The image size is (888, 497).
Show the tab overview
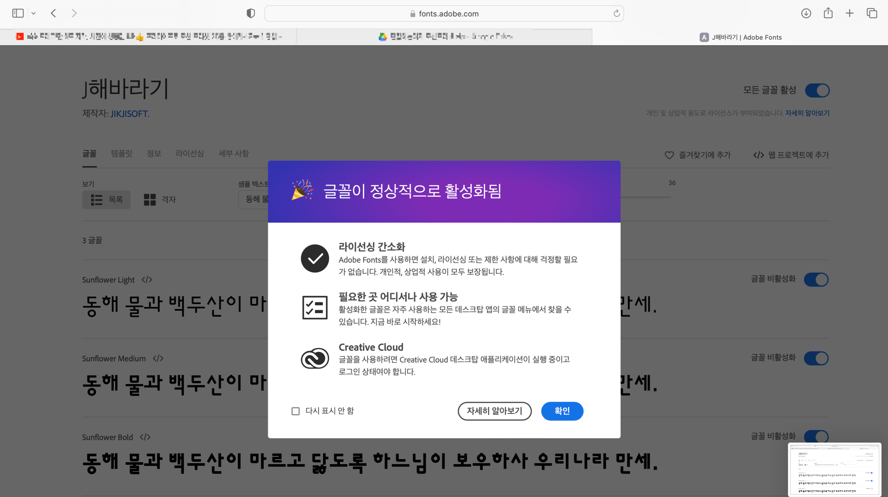(x=872, y=13)
